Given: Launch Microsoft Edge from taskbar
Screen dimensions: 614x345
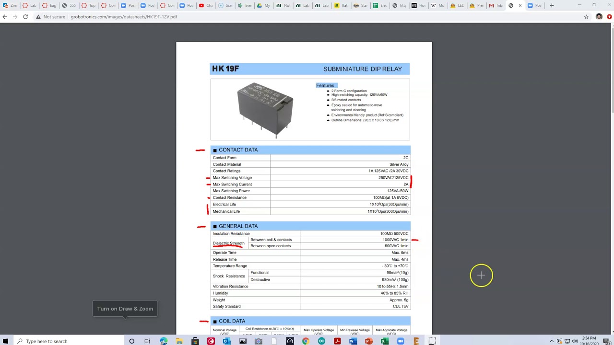Looking at the screenshot, I should pos(164,341).
